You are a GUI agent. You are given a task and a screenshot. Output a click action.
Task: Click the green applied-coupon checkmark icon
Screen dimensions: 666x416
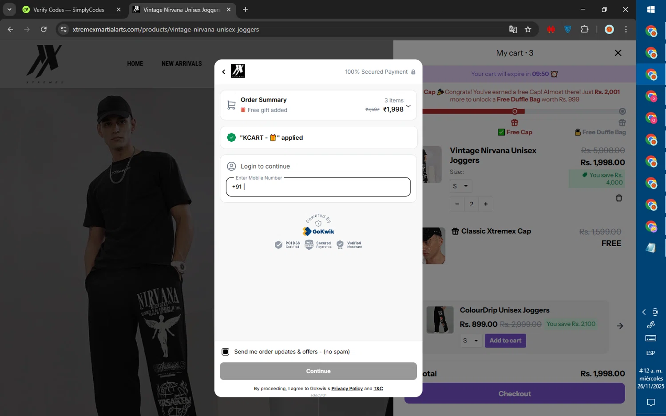[x=231, y=137]
